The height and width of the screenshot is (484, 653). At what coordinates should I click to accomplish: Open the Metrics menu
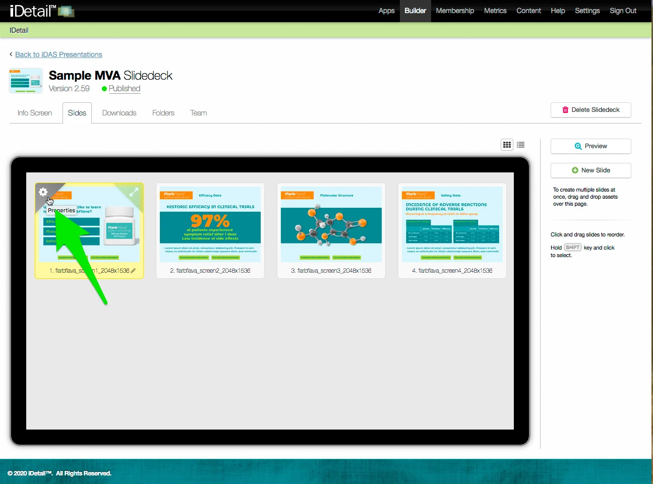[x=495, y=11]
